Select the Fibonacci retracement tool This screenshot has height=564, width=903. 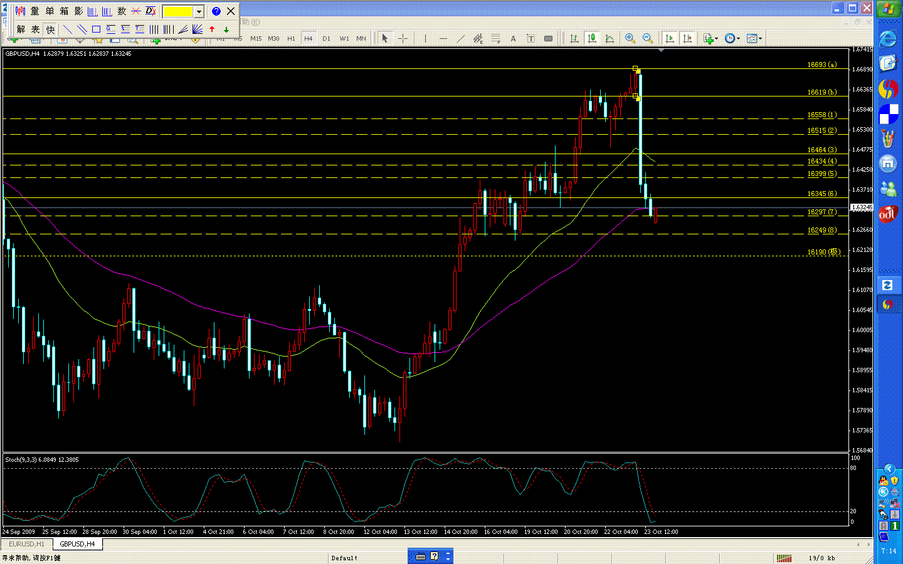tap(495, 39)
